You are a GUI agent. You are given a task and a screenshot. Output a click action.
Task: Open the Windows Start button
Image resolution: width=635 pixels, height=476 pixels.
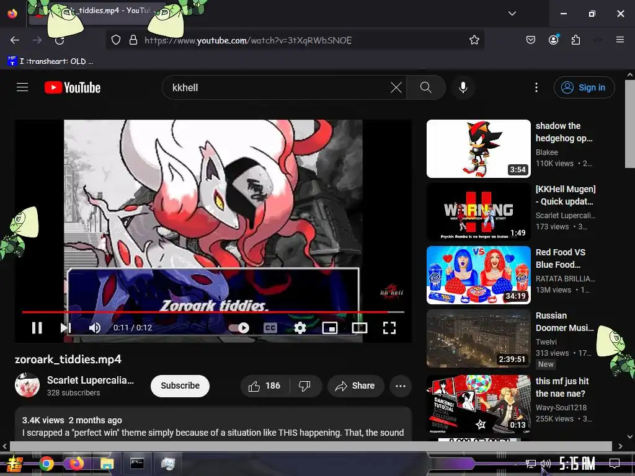click(14, 464)
